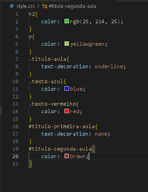Click line number 1 in gutter

[17, 14]
